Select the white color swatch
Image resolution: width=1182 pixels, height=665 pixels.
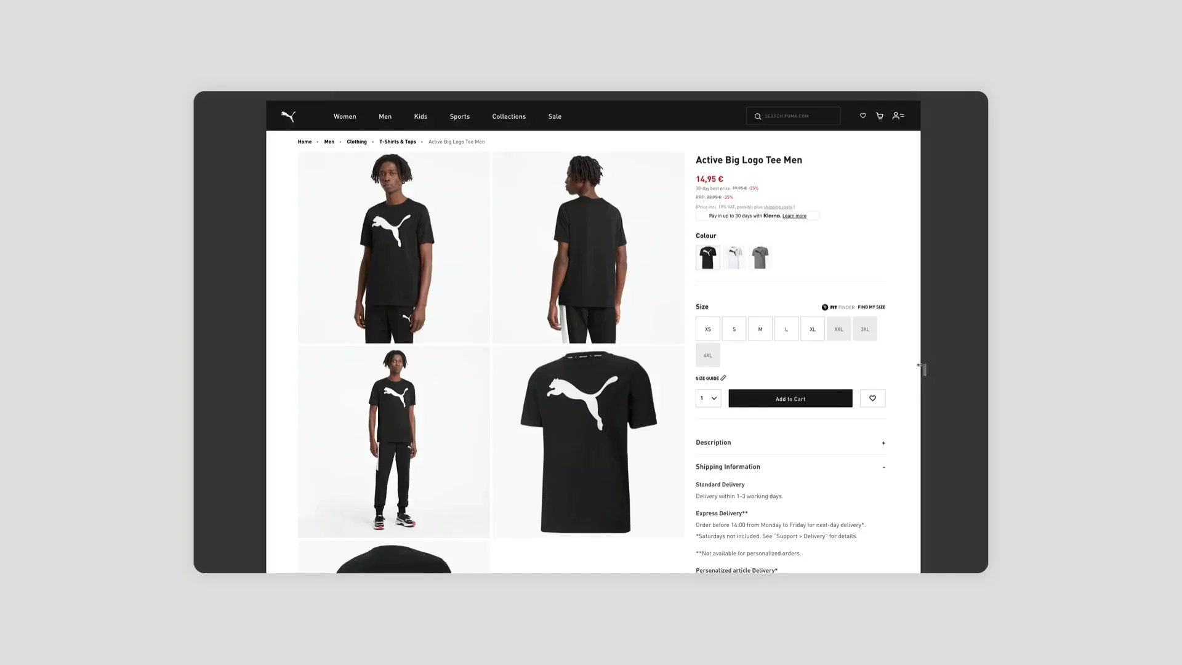pyautogui.click(x=734, y=257)
